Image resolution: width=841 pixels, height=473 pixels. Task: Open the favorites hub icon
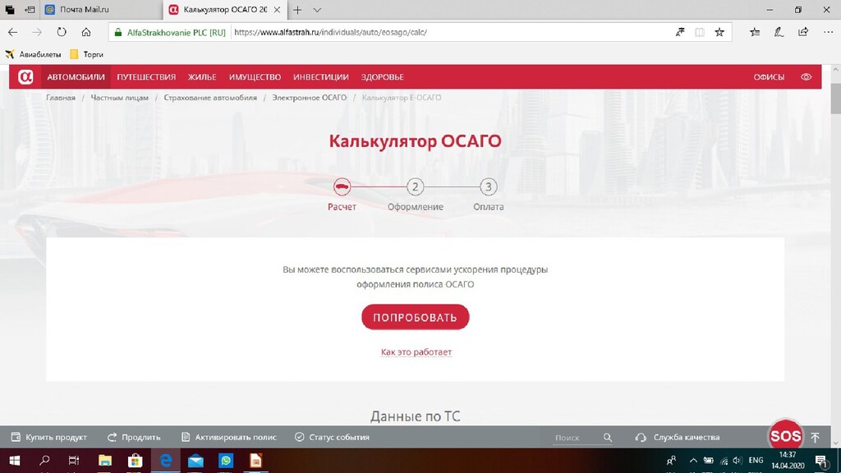755,32
